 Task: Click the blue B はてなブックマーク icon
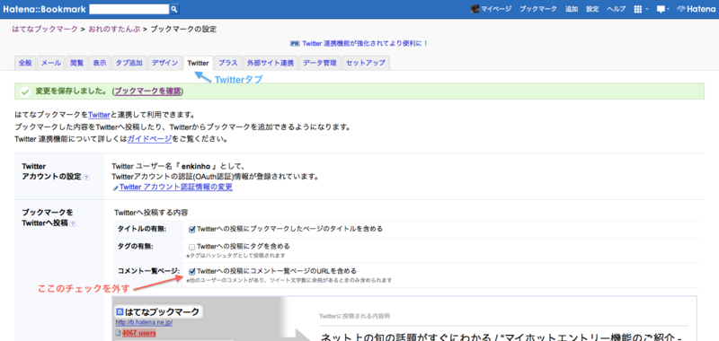point(120,312)
